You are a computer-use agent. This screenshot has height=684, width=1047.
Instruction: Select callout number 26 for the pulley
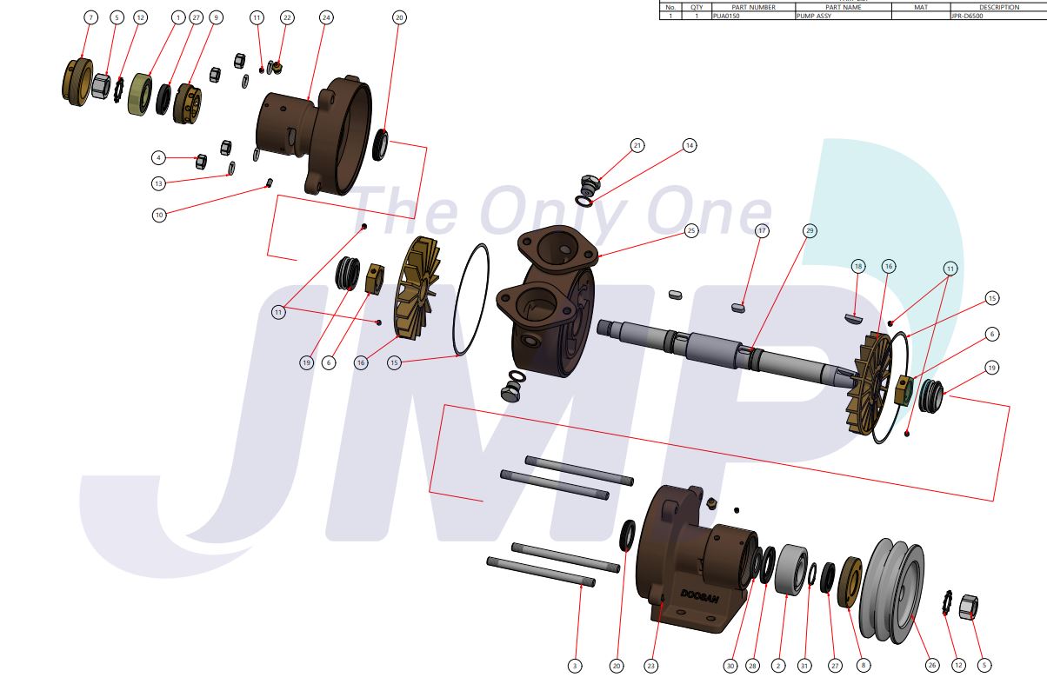point(931,665)
